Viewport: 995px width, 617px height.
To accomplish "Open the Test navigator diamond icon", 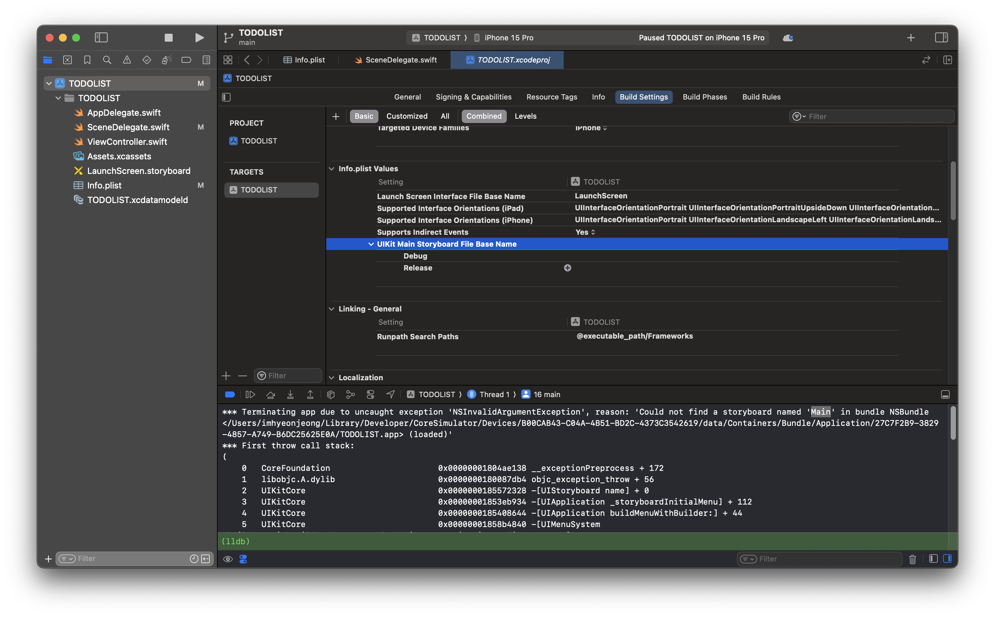I will [x=147, y=60].
